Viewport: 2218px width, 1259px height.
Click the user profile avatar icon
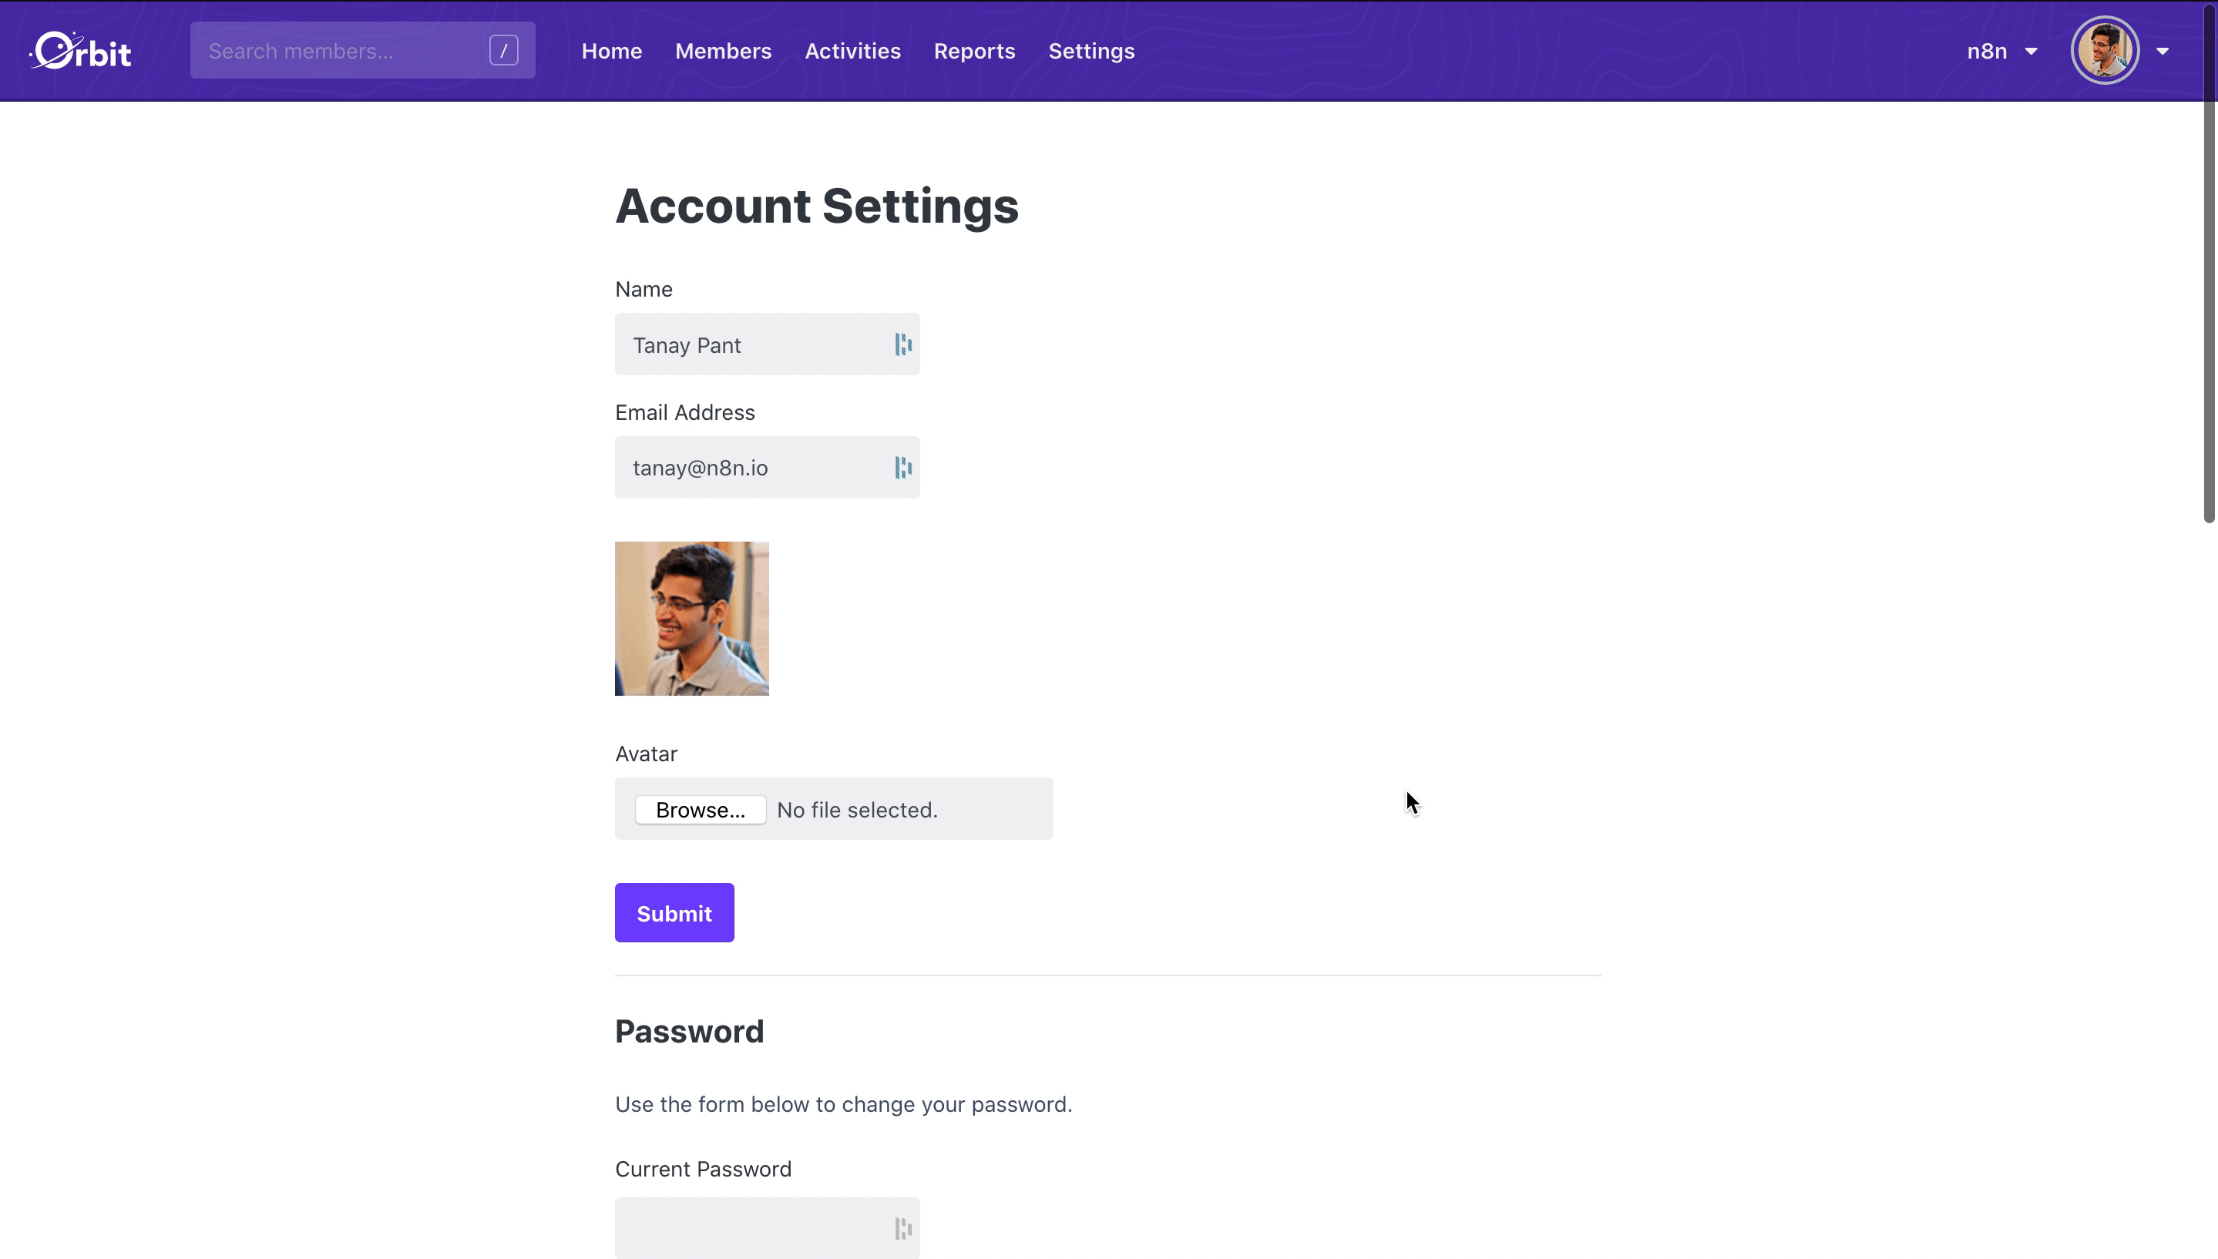[x=2107, y=50]
